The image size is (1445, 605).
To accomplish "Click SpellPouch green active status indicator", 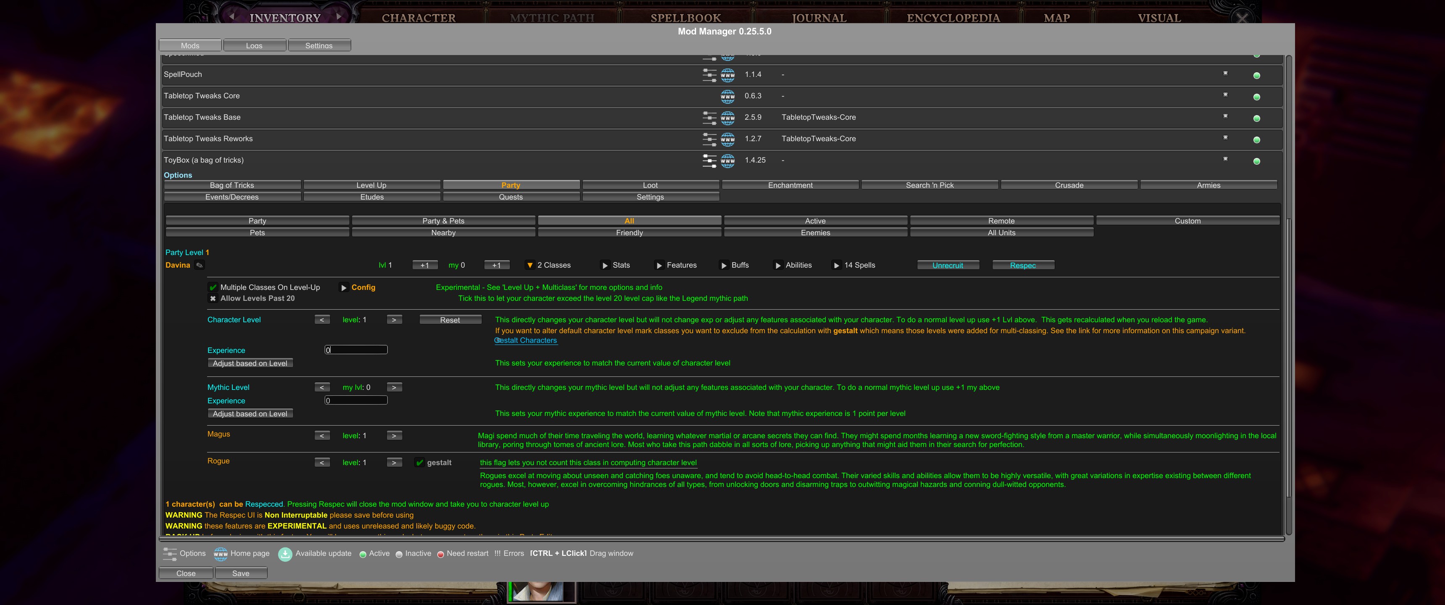I will pos(1256,75).
